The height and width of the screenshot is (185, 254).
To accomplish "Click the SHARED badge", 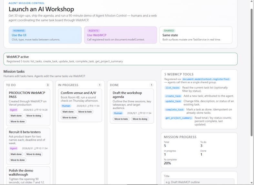I will [x=169, y=31].
